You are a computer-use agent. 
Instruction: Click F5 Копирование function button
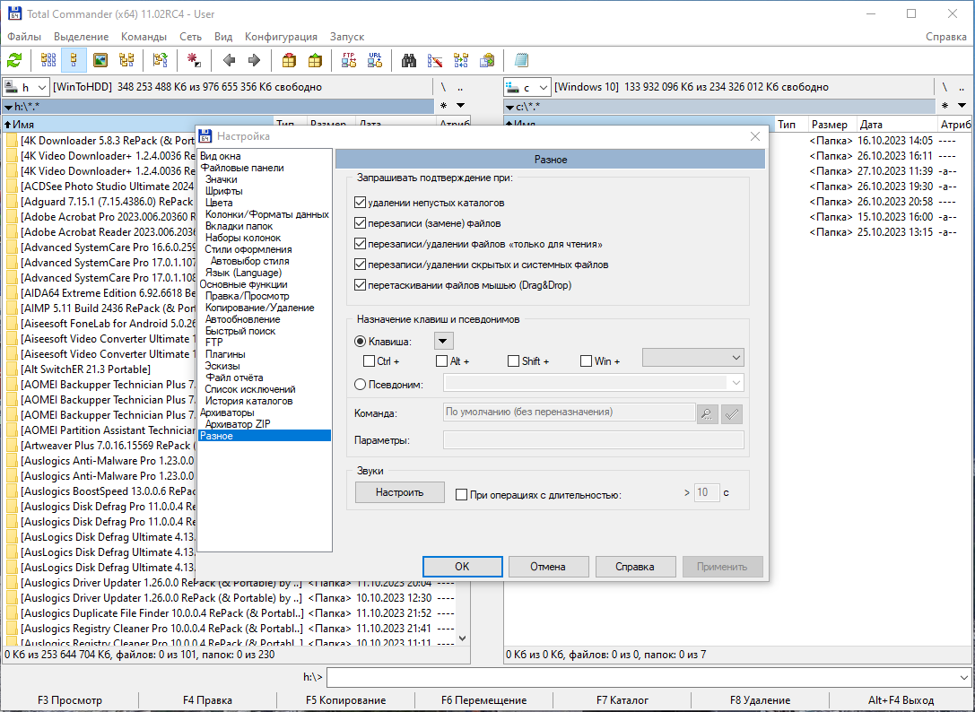pos(345,700)
